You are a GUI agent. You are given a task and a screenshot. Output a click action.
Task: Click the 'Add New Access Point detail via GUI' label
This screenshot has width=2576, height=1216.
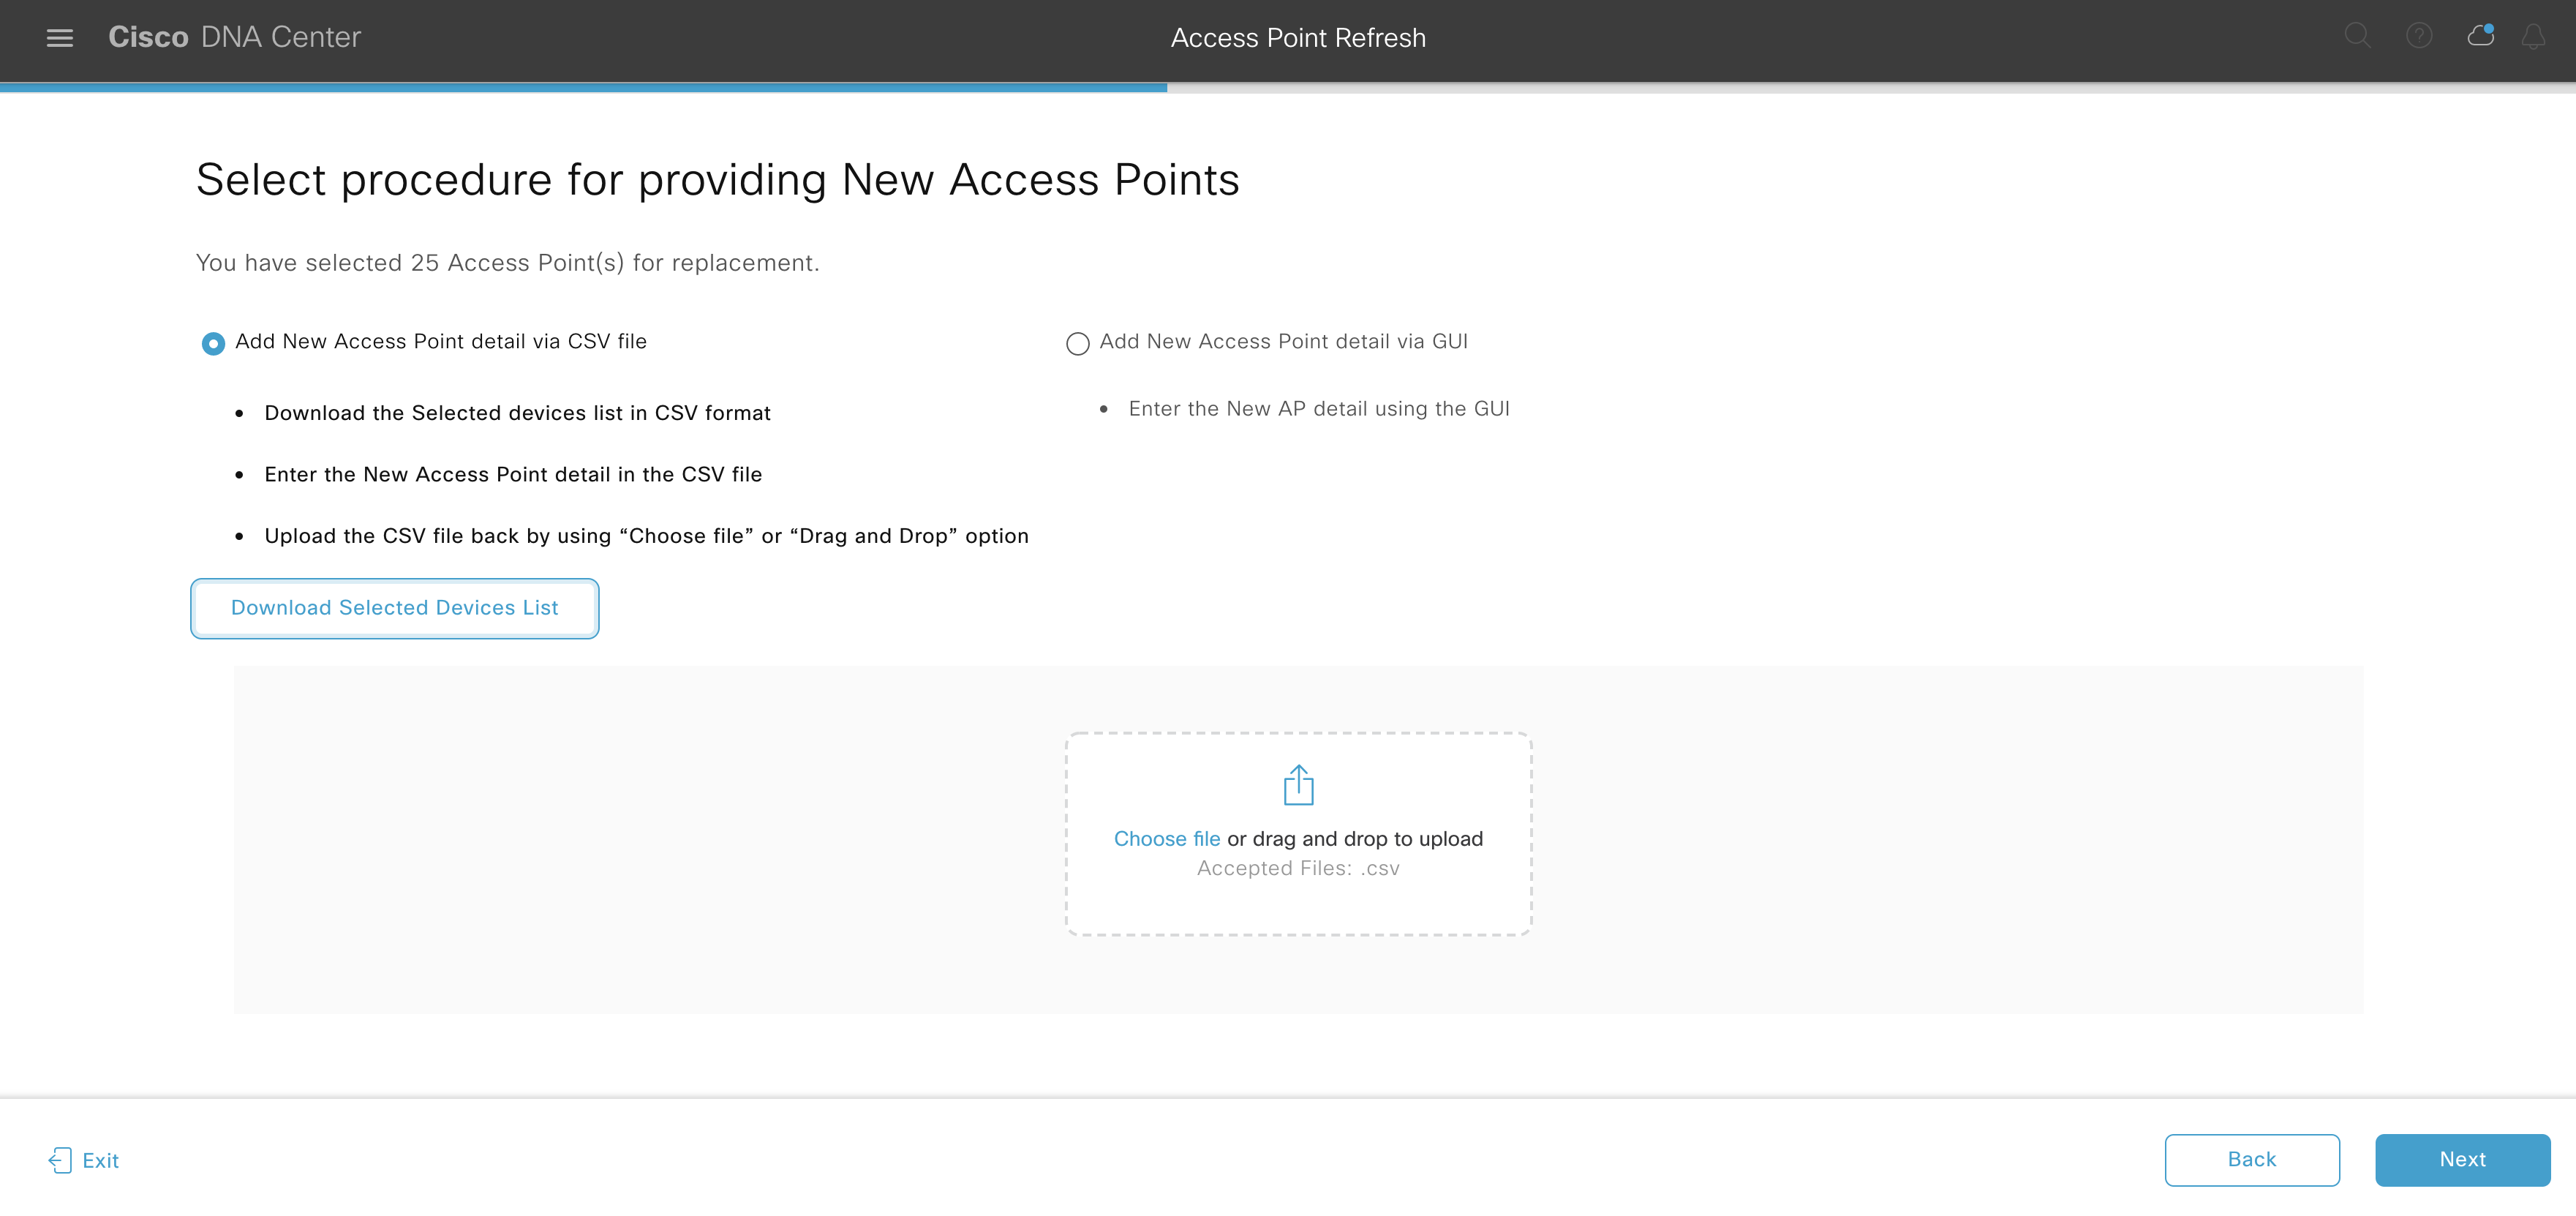point(1283,341)
